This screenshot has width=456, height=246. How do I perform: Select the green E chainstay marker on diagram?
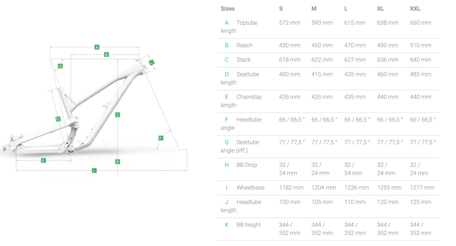click(43, 161)
